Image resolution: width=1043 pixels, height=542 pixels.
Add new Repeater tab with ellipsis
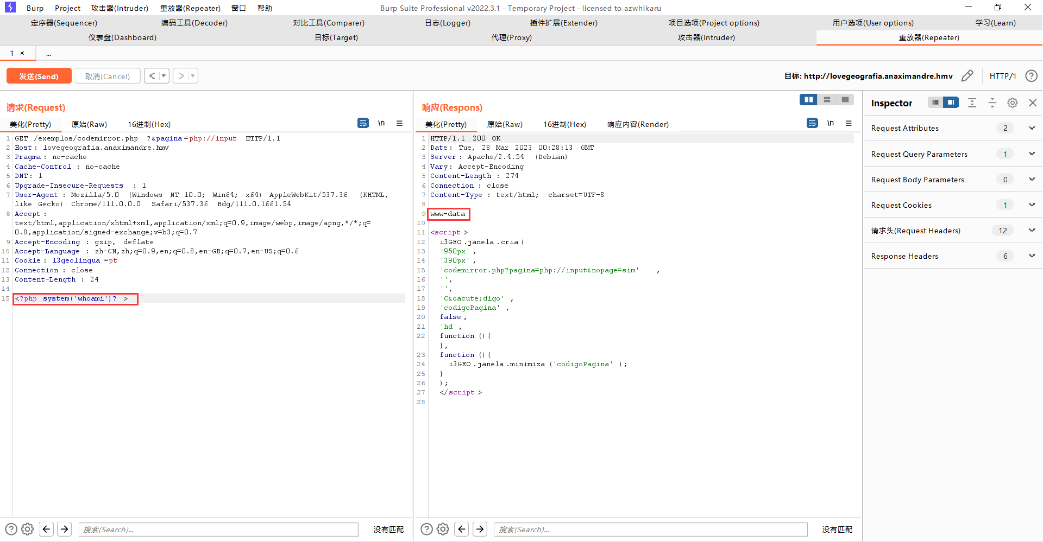pos(49,53)
